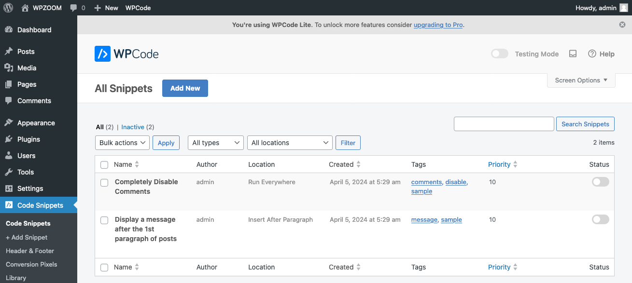The height and width of the screenshot is (283, 632).
Task: Activate Display a message snippet status toggle
Action: [601, 219]
